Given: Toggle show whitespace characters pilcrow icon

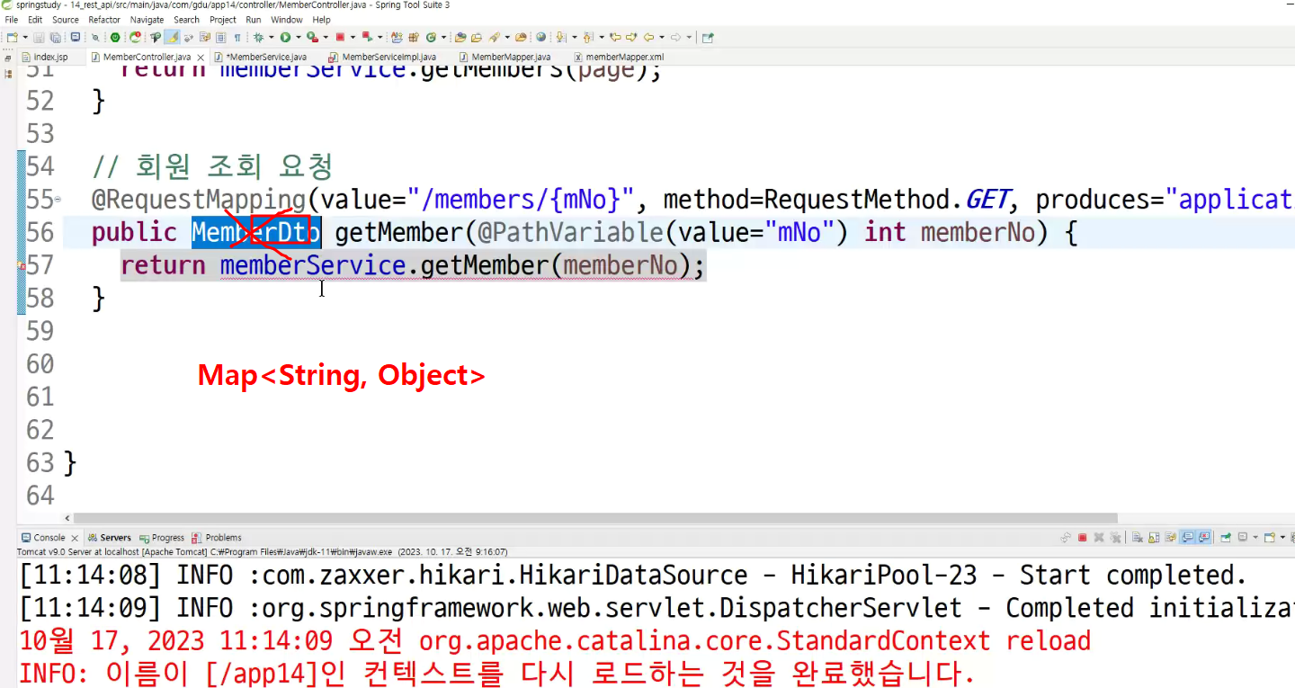Looking at the screenshot, I should [x=237, y=38].
